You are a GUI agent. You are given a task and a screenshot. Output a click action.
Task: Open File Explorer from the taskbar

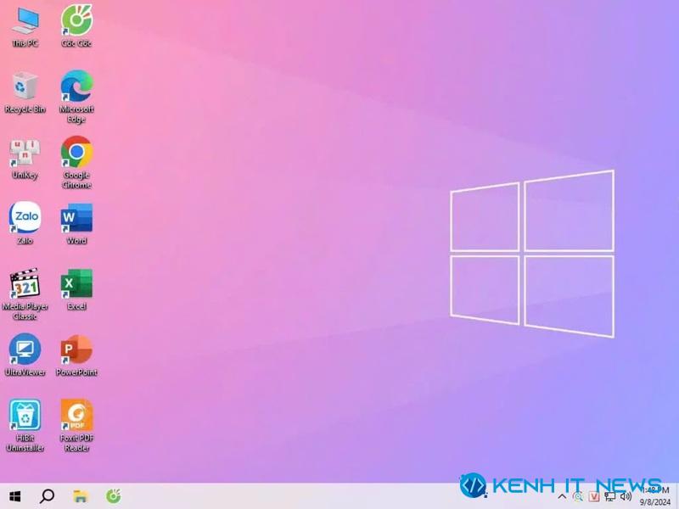click(81, 496)
